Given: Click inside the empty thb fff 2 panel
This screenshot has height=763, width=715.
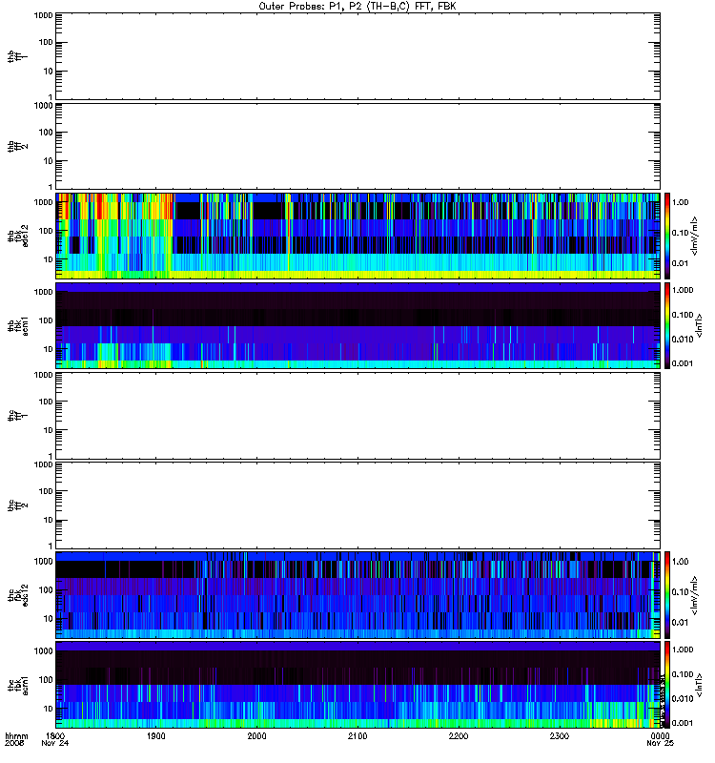Looking at the screenshot, I should [x=357, y=146].
